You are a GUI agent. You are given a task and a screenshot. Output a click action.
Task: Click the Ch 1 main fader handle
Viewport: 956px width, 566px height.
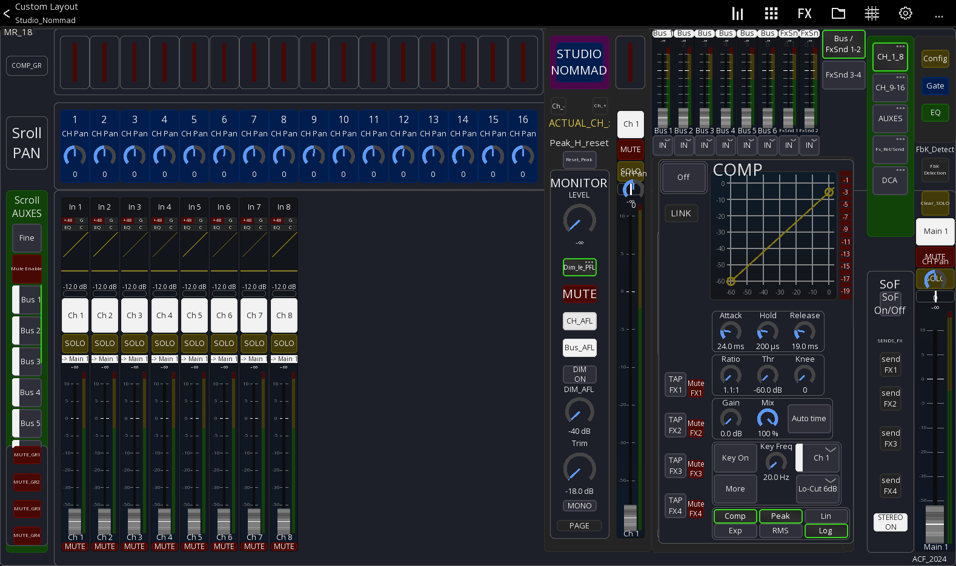click(631, 518)
